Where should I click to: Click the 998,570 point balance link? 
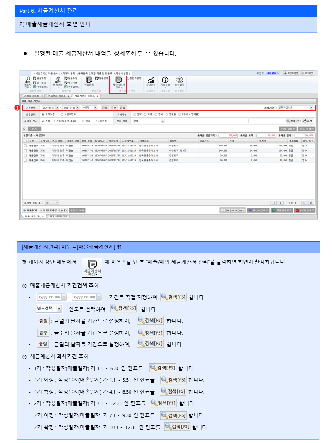tap(271, 74)
